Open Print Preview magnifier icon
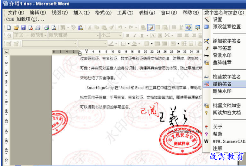246x166 pixels. point(54,28)
